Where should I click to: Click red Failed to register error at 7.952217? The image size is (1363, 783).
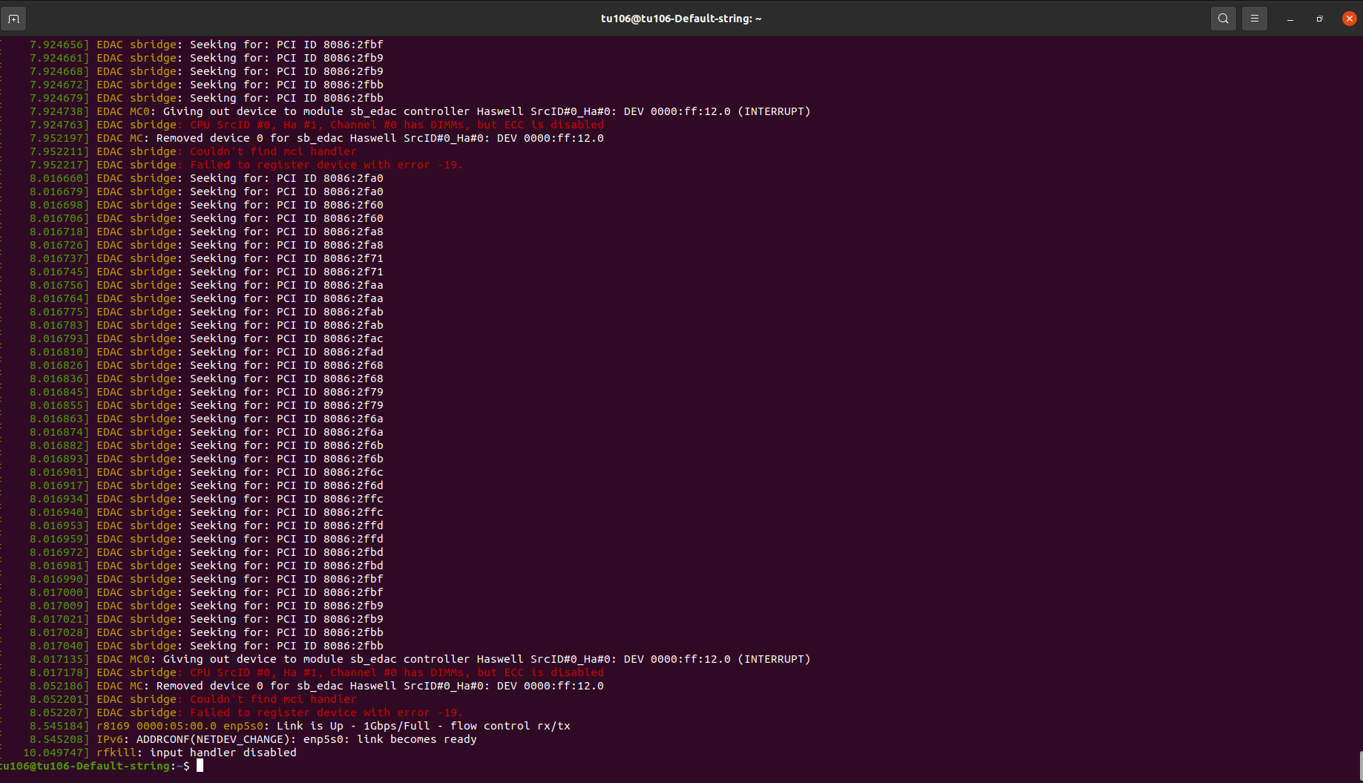[x=326, y=165]
